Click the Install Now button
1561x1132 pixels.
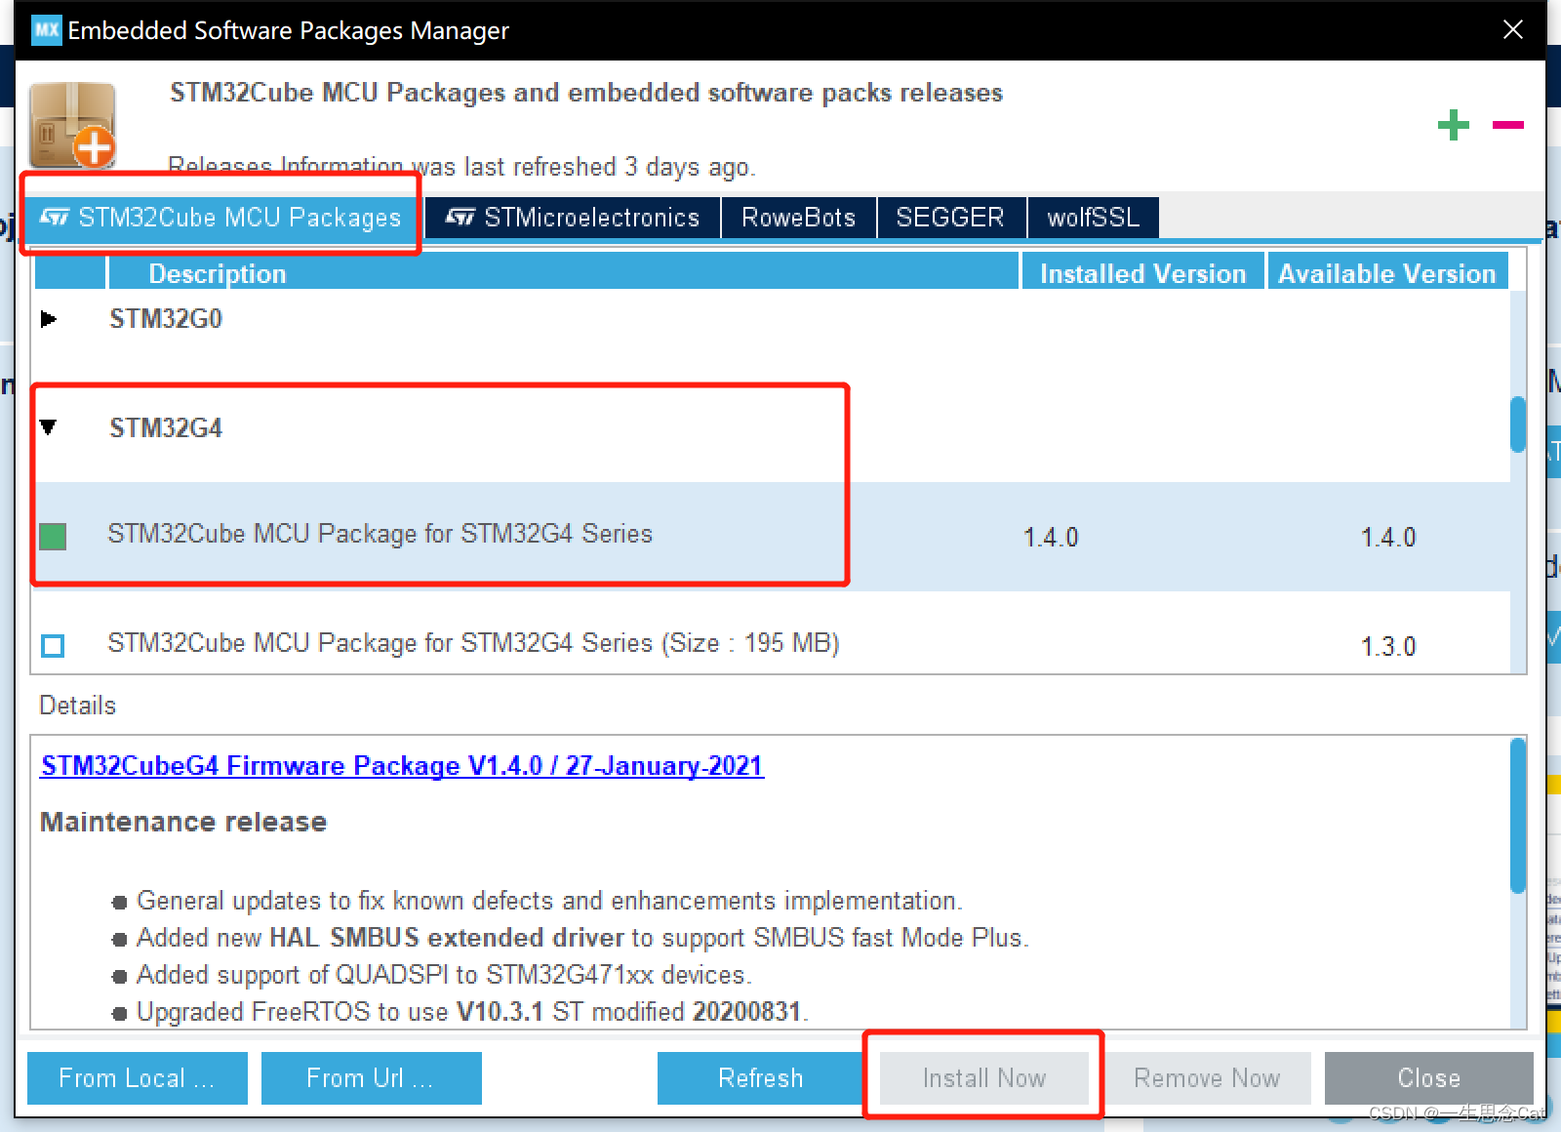(983, 1078)
